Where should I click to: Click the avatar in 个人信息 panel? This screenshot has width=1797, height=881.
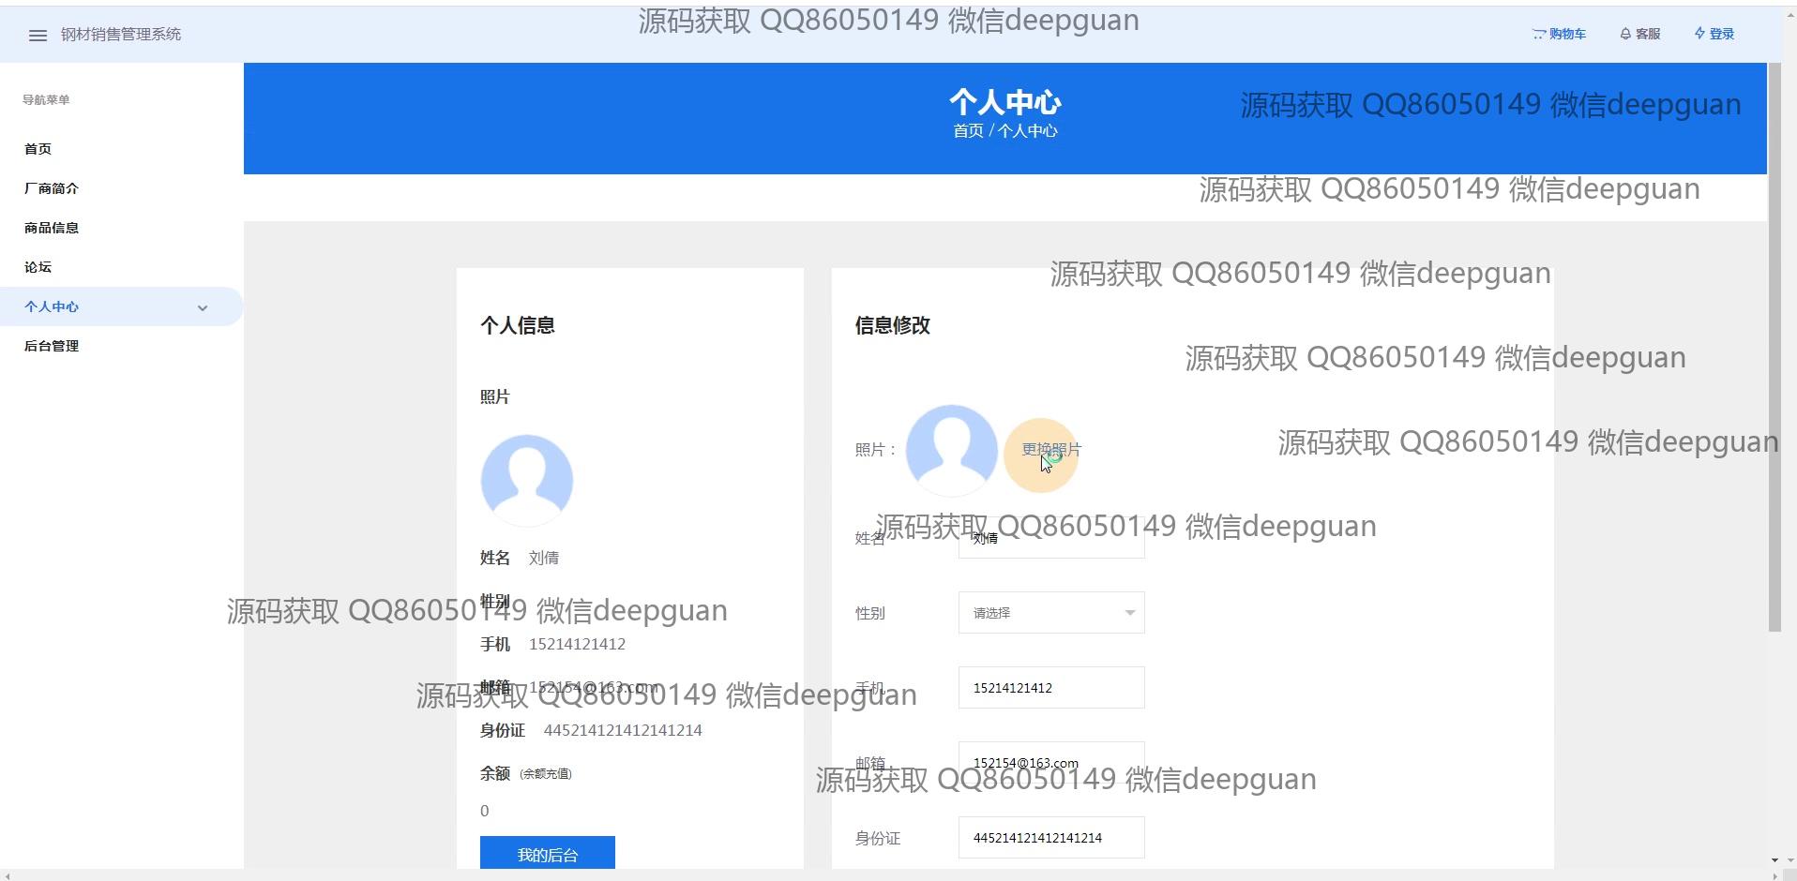[x=526, y=480]
